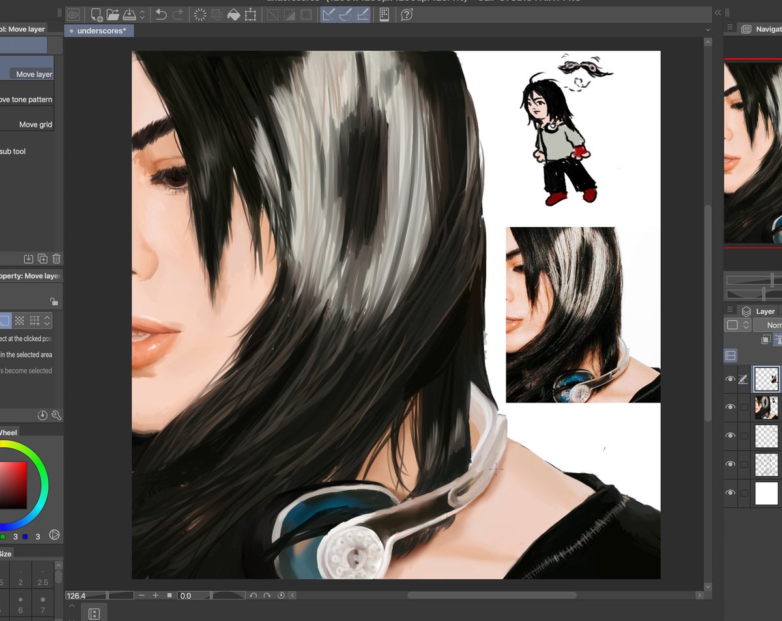The image size is (782, 621).
Task: Import sub tool material icon
Action: click(x=29, y=258)
